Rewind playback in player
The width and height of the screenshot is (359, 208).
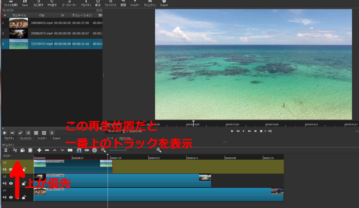coord(238,131)
